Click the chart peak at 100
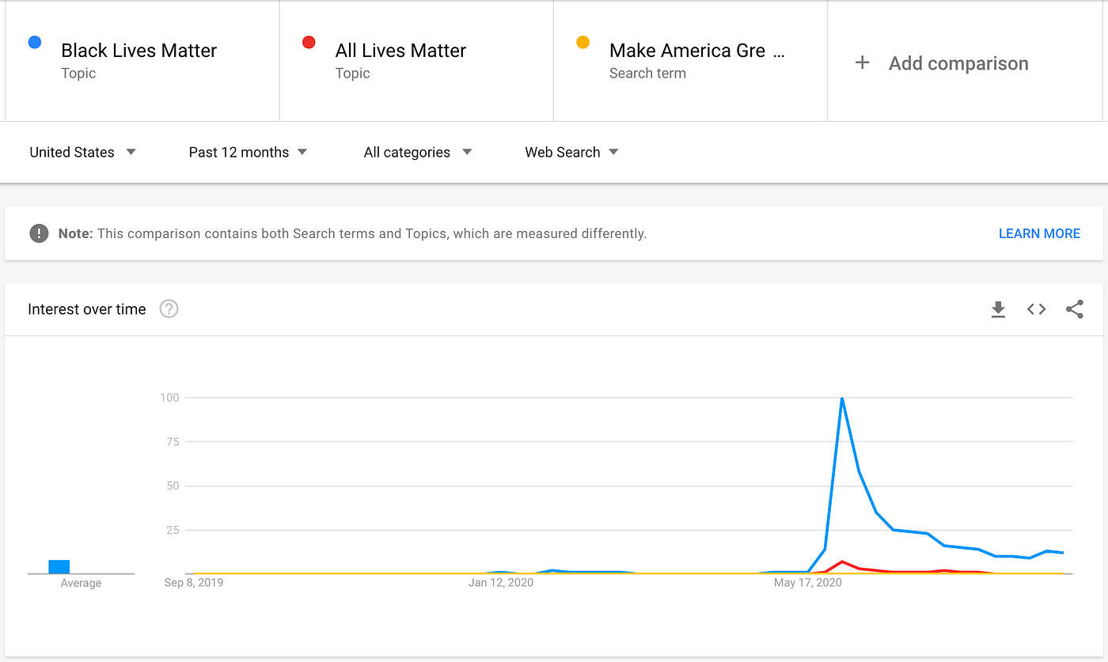This screenshot has height=662, width=1108. (842, 398)
